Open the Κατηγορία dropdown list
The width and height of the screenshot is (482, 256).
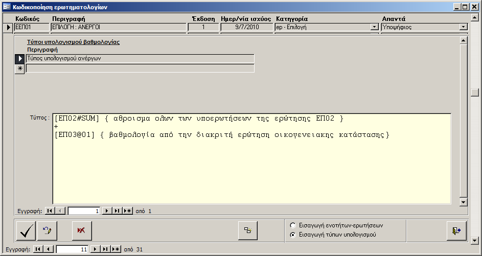coord(374,27)
